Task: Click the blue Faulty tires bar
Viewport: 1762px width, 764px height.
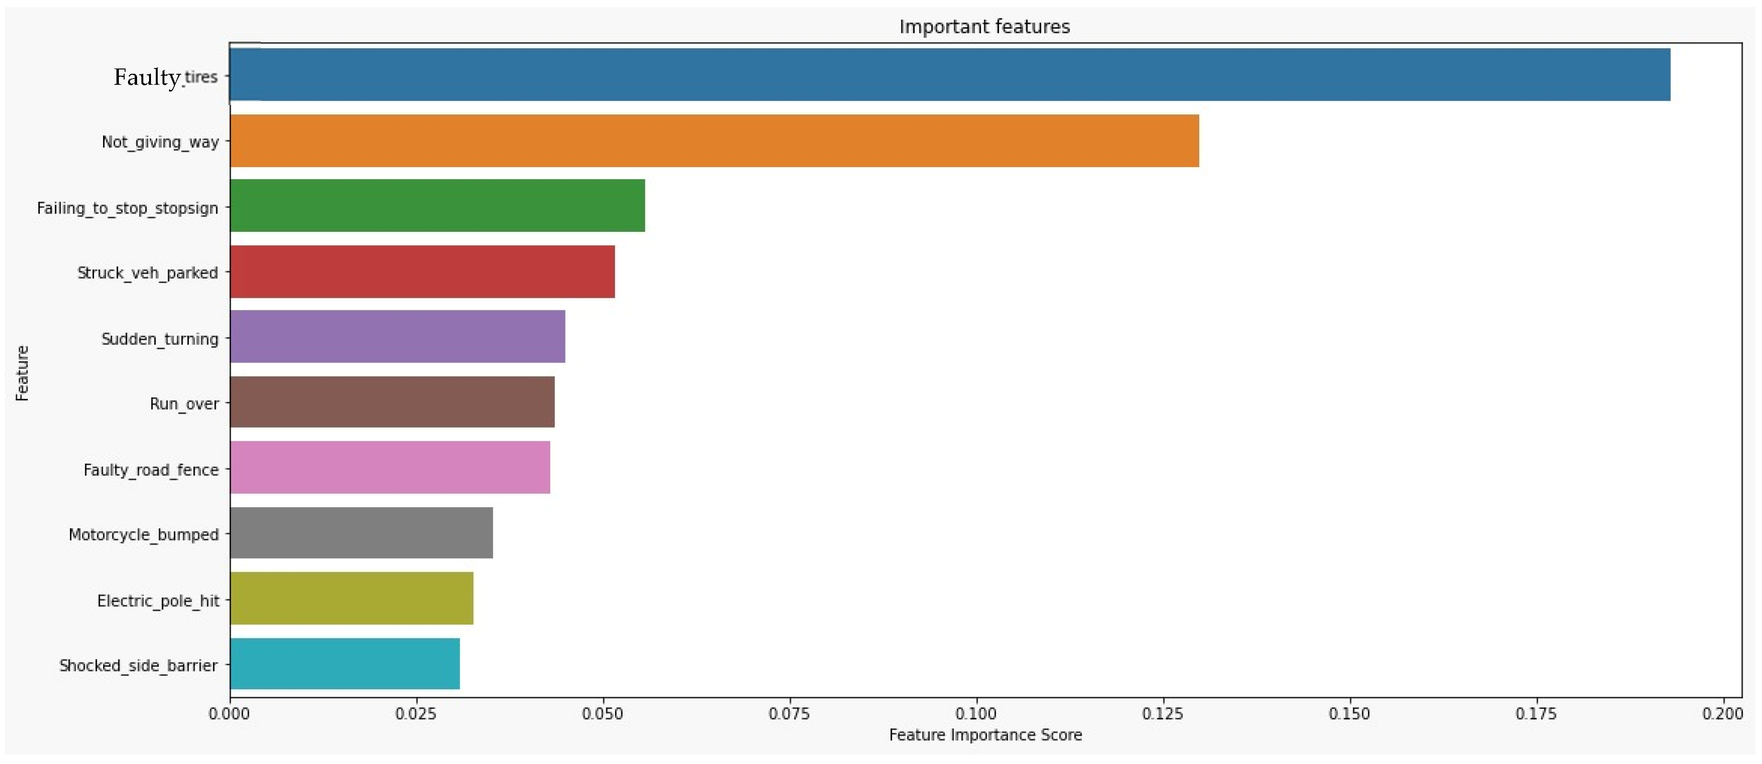Action: click(950, 75)
